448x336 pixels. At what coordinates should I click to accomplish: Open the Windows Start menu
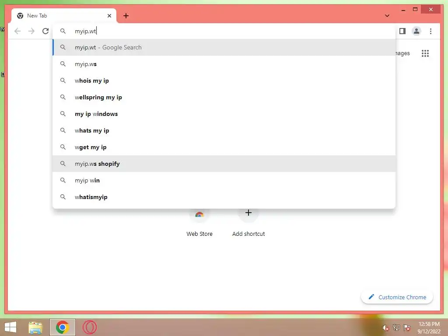(x=10, y=327)
